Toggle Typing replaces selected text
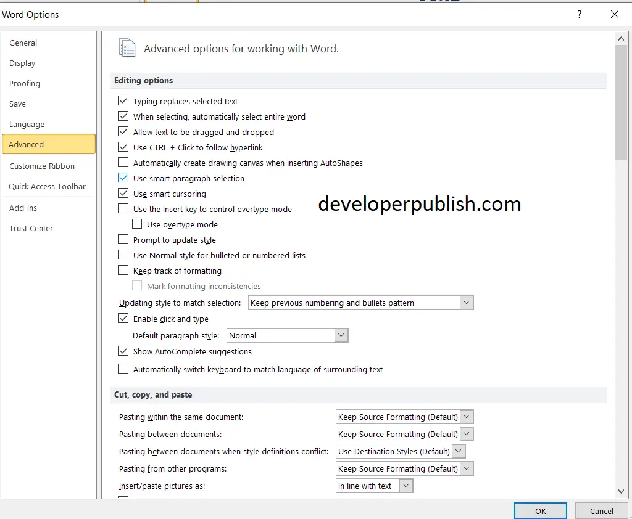This screenshot has width=632, height=519. coord(123,100)
